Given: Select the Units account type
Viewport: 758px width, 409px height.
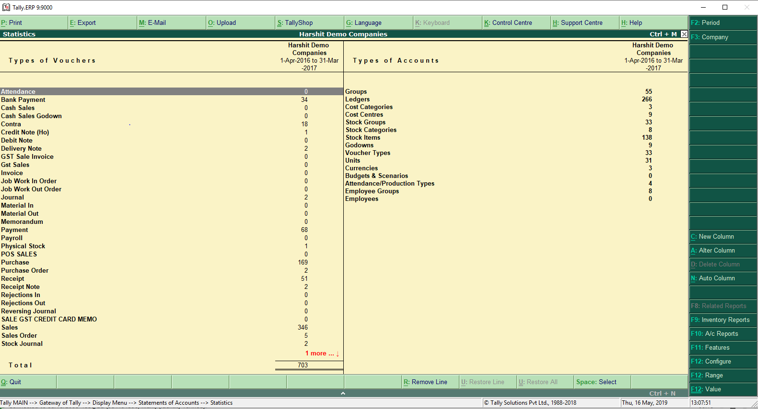Looking at the screenshot, I should pyautogui.click(x=516, y=160).
